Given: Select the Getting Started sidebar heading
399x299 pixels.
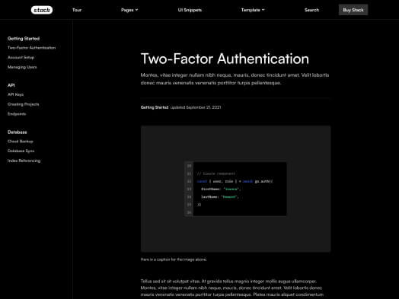Looking at the screenshot, I should click(24, 39).
